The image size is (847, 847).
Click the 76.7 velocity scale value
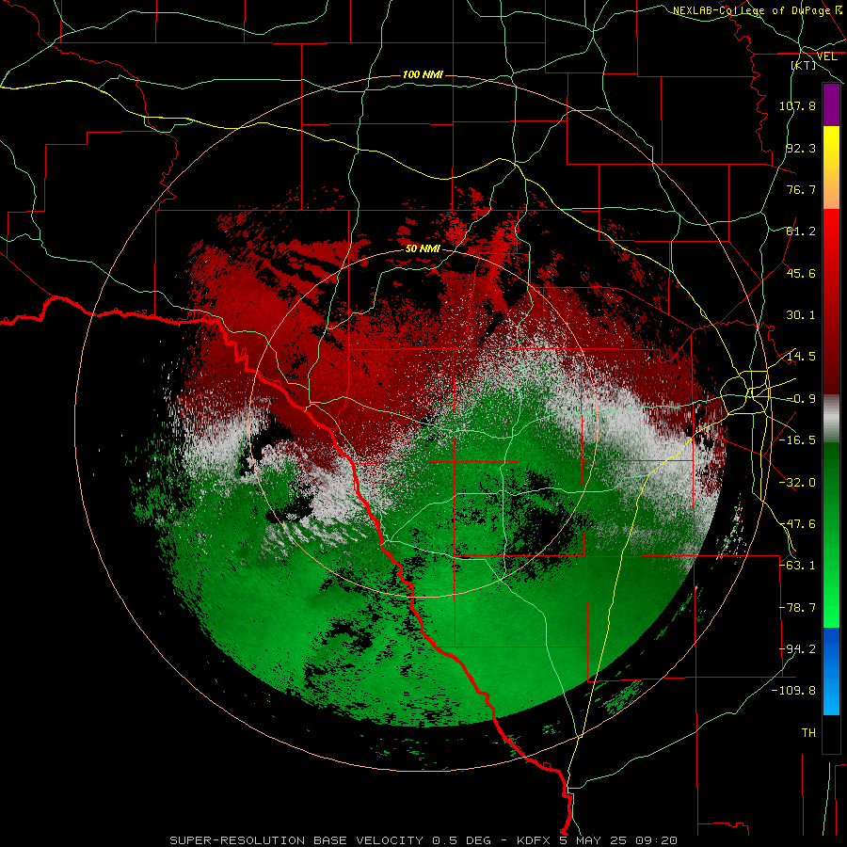point(801,189)
